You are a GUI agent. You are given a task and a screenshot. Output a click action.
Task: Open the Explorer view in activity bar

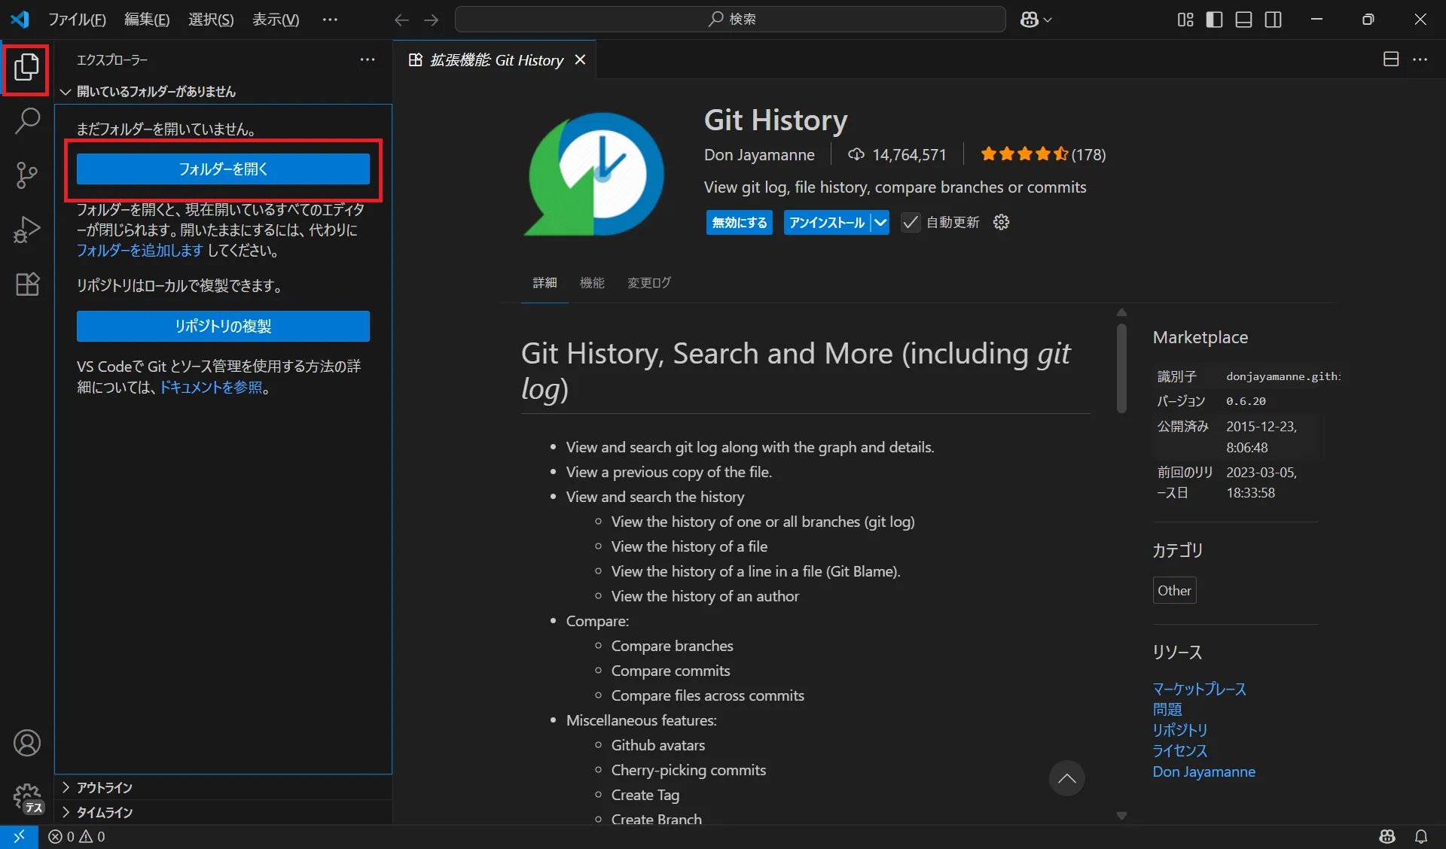click(26, 68)
